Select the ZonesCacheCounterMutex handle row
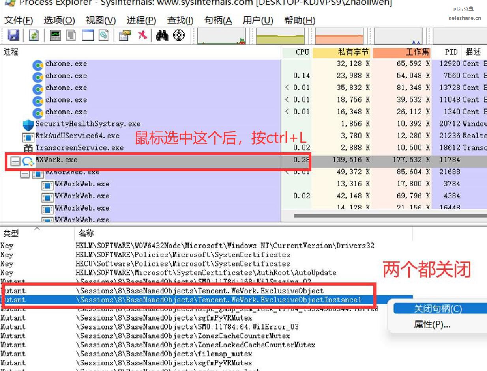The height and width of the screenshot is (371, 487). tap(206, 336)
